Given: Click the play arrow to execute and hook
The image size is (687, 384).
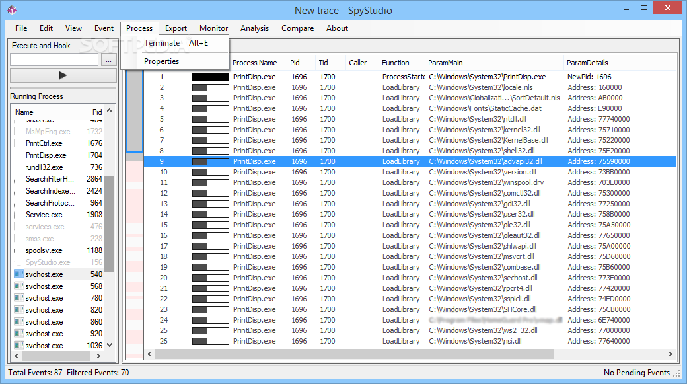Looking at the screenshot, I should tap(63, 75).
